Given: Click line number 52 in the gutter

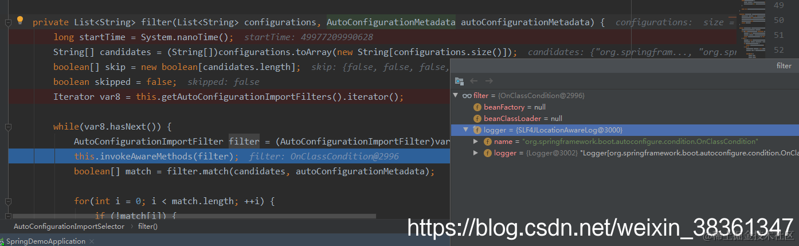Looking at the screenshot, I should click(x=778, y=50).
